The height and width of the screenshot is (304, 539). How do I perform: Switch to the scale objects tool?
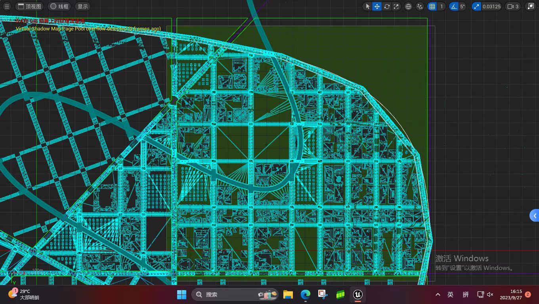[x=396, y=6]
